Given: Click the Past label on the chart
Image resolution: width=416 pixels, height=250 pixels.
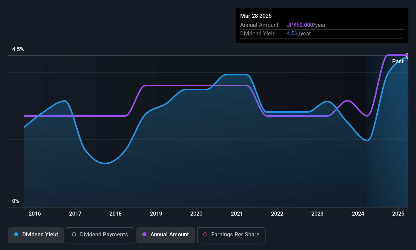Looking at the screenshot, I should pos(398,61).
